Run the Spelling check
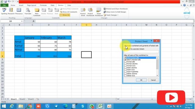 click(x=4, y=11)
